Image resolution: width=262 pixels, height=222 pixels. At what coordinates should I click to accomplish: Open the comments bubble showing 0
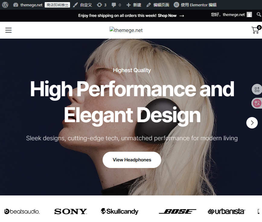[116, 5]
